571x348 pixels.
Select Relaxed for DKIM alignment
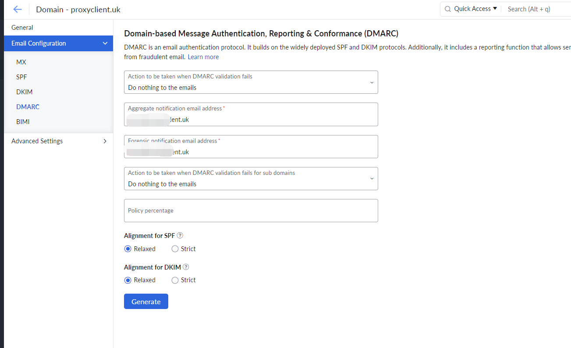click(128, 280)
